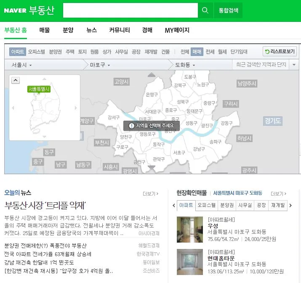Select the 사무실 property filter
Viewport: 301px width, 283px height.
(x=121, y=52)
